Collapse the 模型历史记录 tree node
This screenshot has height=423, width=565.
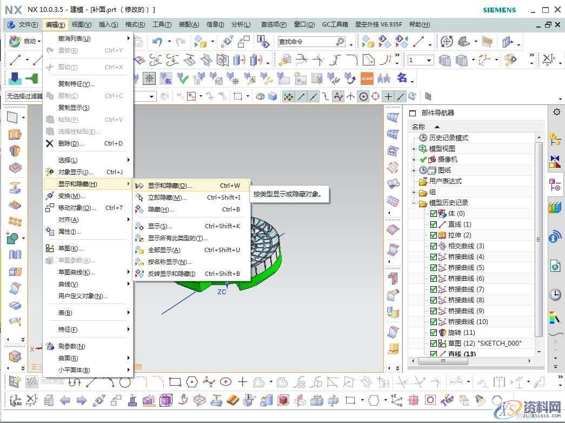pos(413,202)
